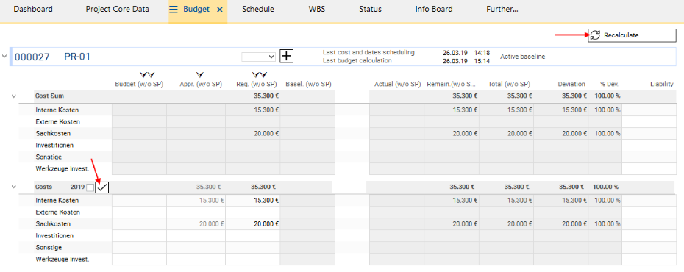Close the Budget tab

[219, 9]
